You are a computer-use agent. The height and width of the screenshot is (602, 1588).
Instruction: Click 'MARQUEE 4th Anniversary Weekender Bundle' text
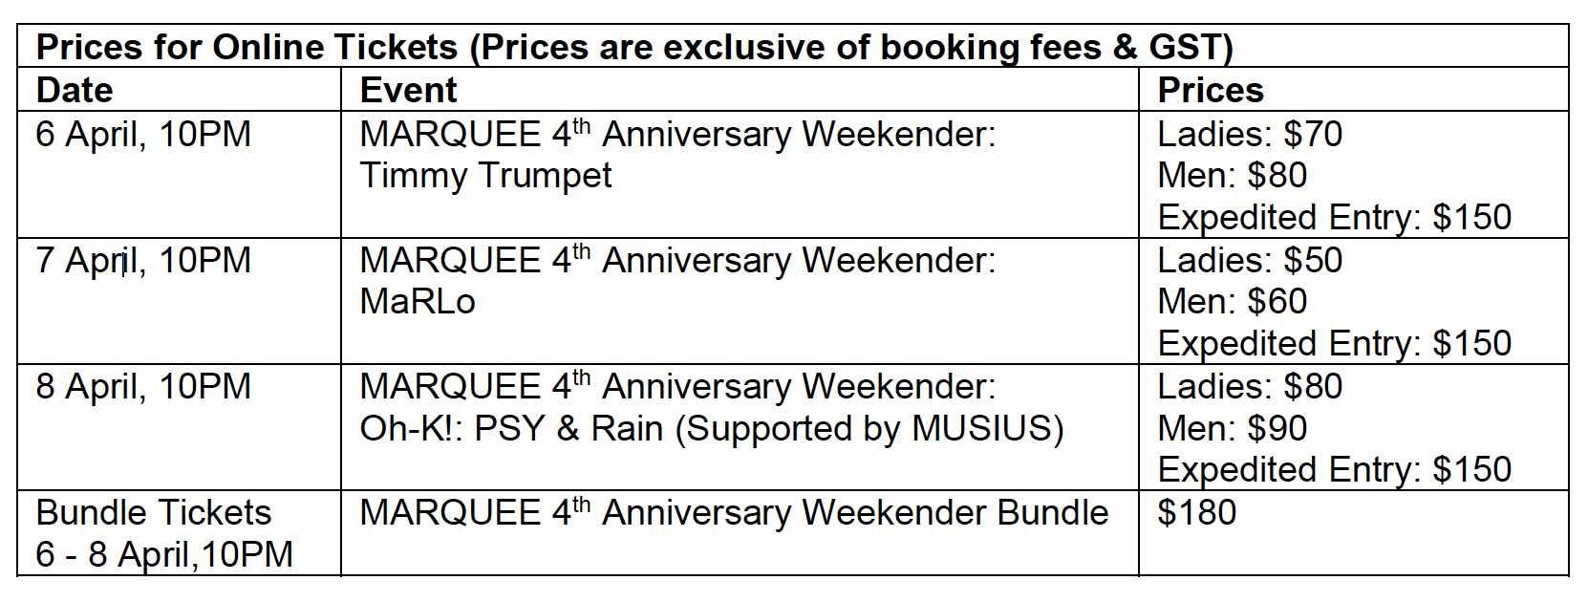[x=733, y=513]
